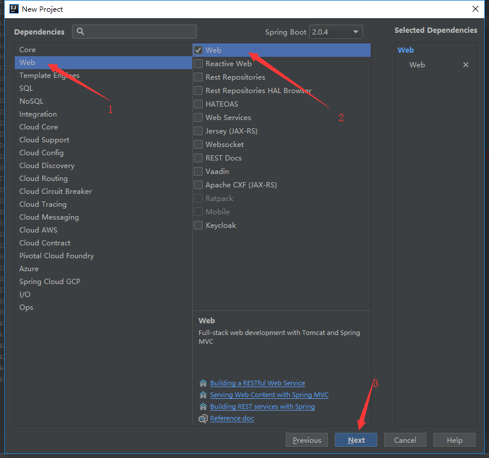This screenshot has width=489, height=458.
Task: Open Building REST services with Spring link
Action: [262, 406]
